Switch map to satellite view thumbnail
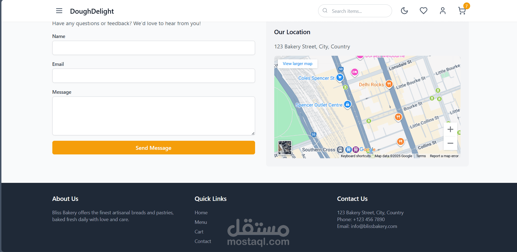 (x=285, y=148)
